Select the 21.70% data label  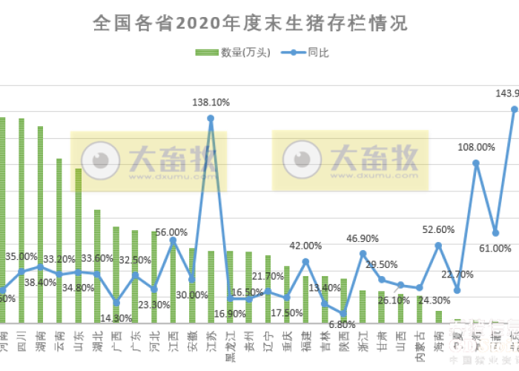tap(268, 276)
